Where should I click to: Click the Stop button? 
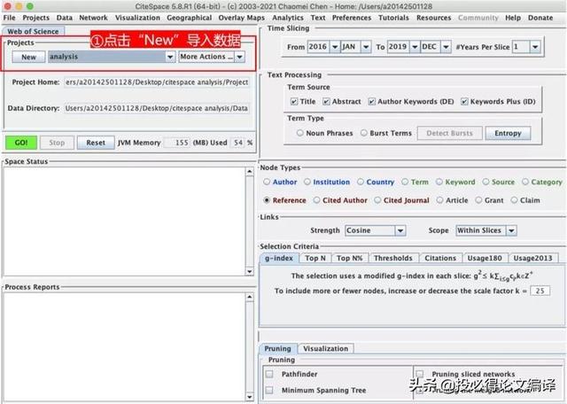coord(57,143)
